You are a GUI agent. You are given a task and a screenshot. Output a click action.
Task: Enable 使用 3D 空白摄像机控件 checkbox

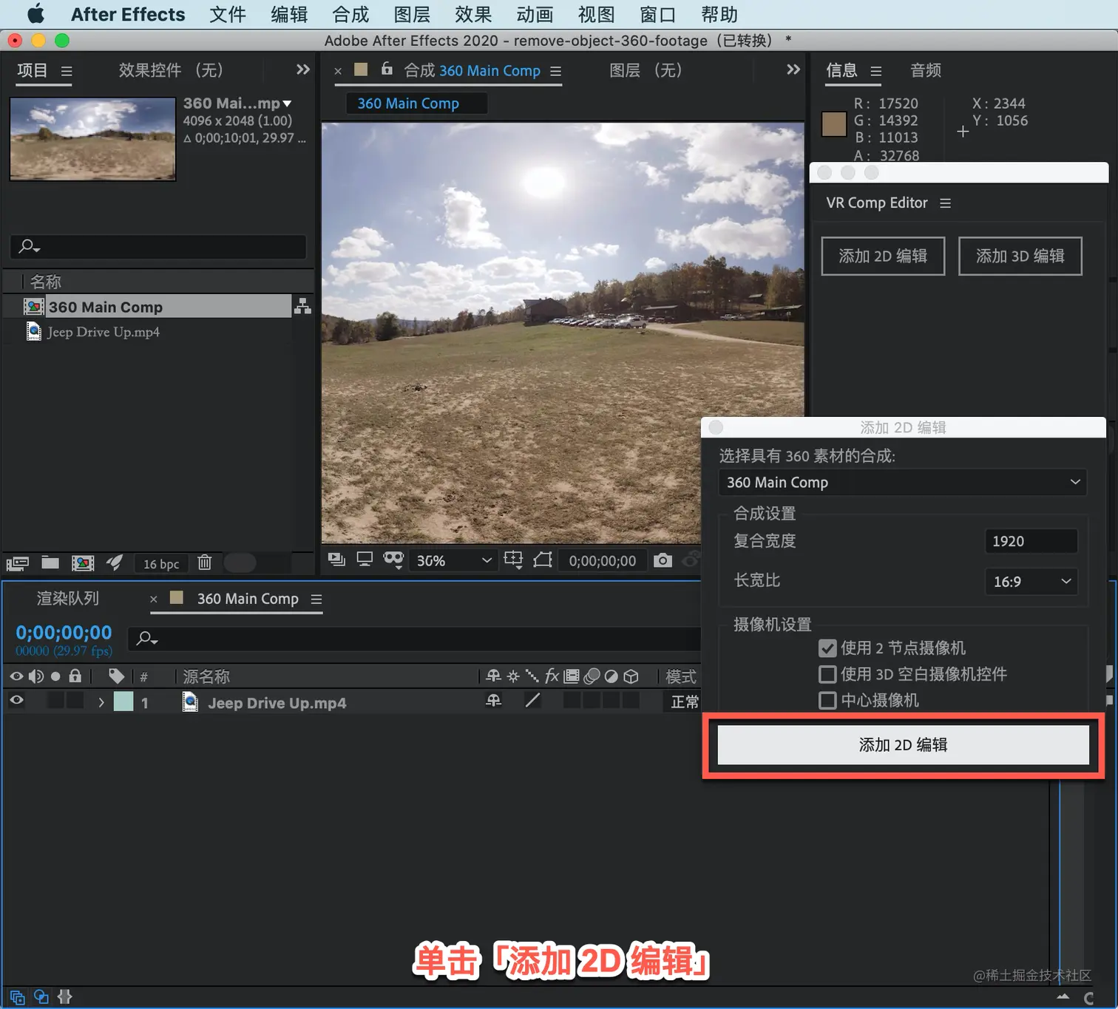pos(827,674)
